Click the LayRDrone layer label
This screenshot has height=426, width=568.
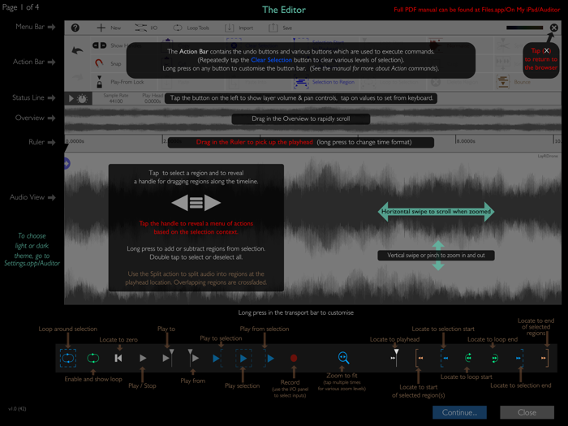(x=548, y=156)
